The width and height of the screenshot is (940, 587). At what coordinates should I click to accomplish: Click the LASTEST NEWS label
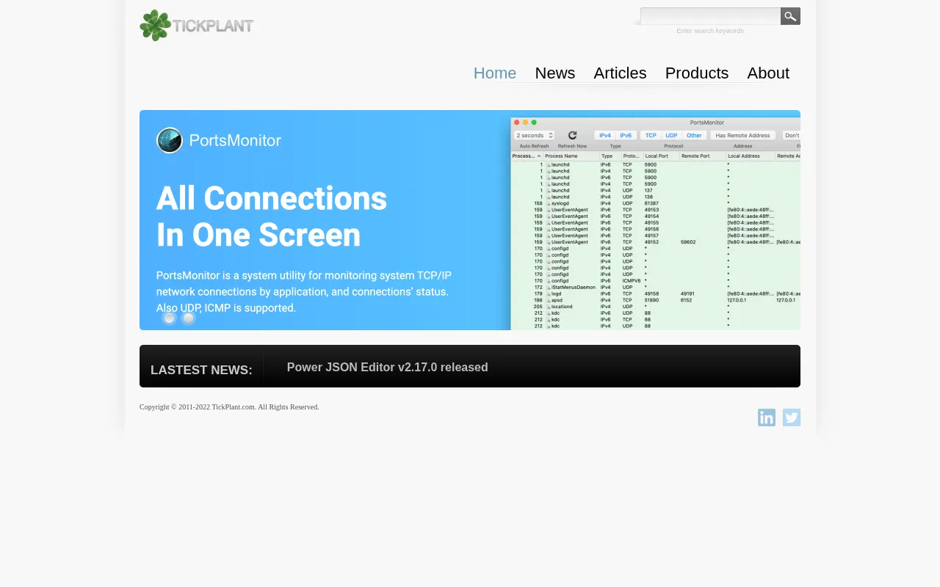pos(201,370)
